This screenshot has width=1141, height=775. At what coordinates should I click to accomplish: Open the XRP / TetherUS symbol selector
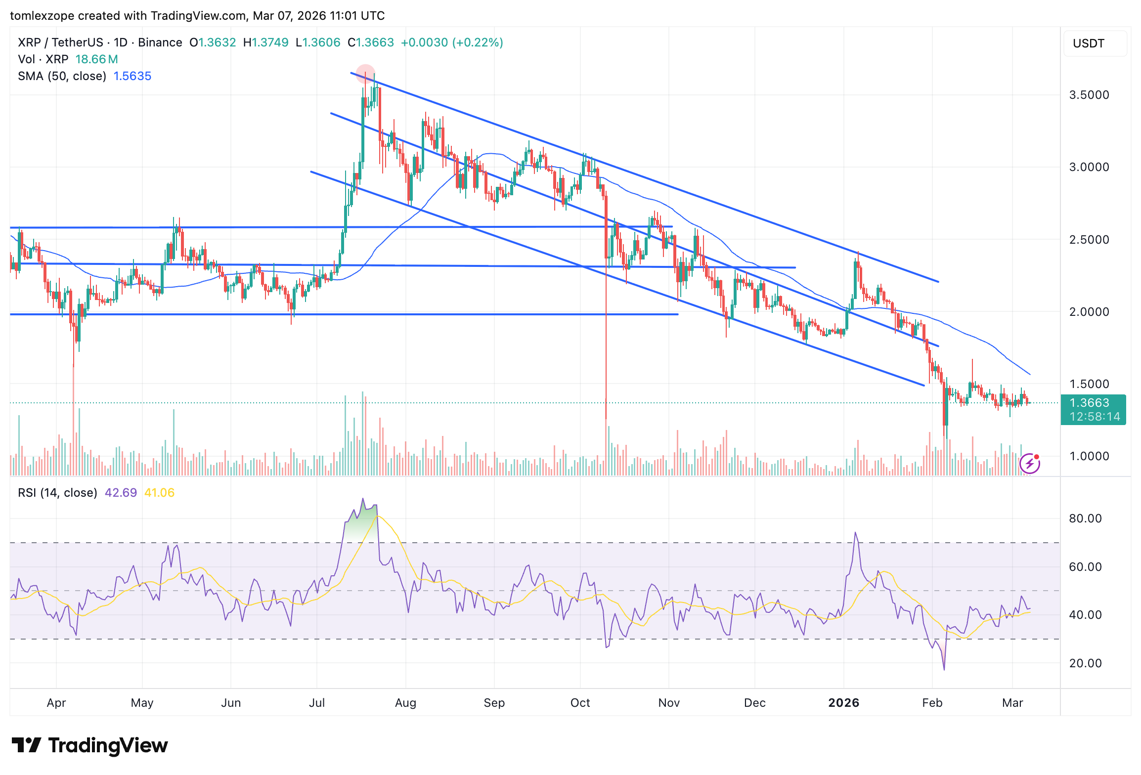pos(61,43)
